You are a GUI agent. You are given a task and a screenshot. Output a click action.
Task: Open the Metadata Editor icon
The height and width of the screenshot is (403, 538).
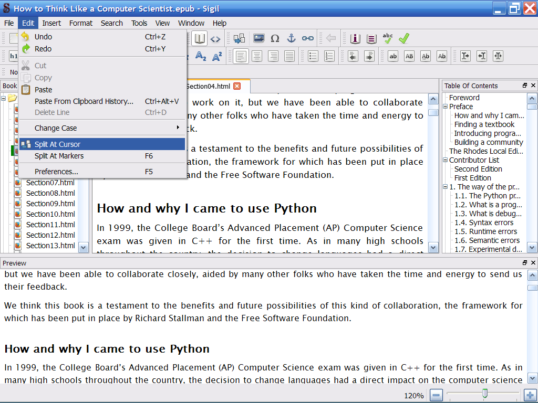point(355,38)
